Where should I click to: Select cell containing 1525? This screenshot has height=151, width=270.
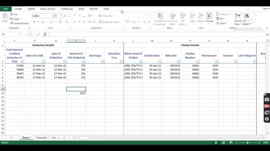76,93
